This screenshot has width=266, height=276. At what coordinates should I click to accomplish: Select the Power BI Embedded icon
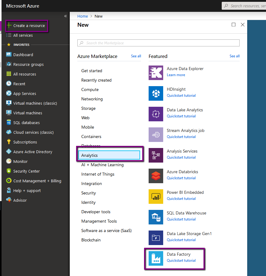click(x=156, y=197)
